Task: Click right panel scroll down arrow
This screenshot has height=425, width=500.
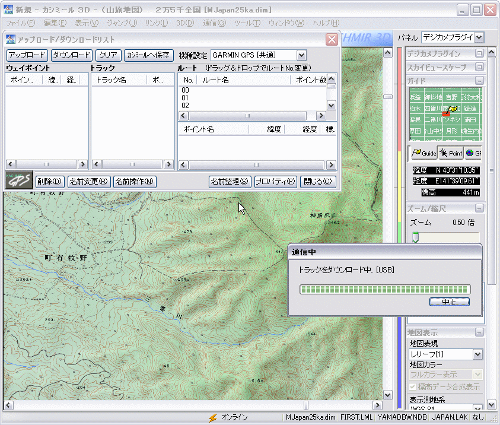Action: click(491, 405)
